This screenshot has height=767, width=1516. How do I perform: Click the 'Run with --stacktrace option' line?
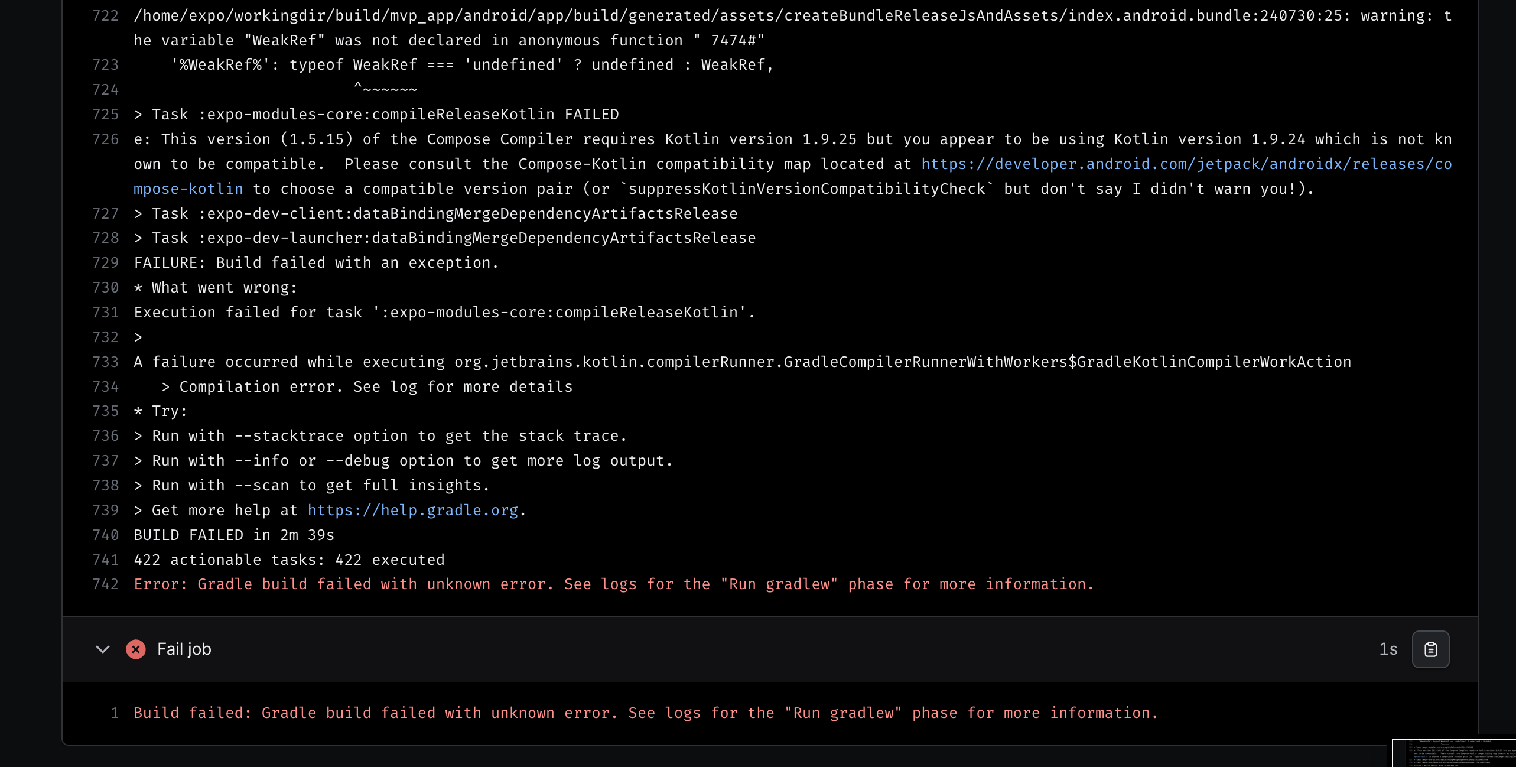tap(380, 435)
